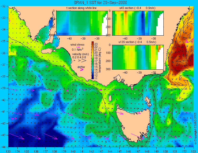Click latitude axis label '-42'
198x153 pixels.
pyautogui.click(x=3, y=123)
